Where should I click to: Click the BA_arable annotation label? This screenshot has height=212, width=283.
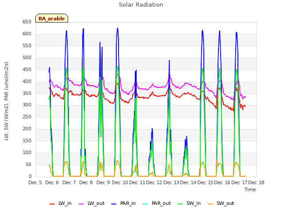coord(52,19)
